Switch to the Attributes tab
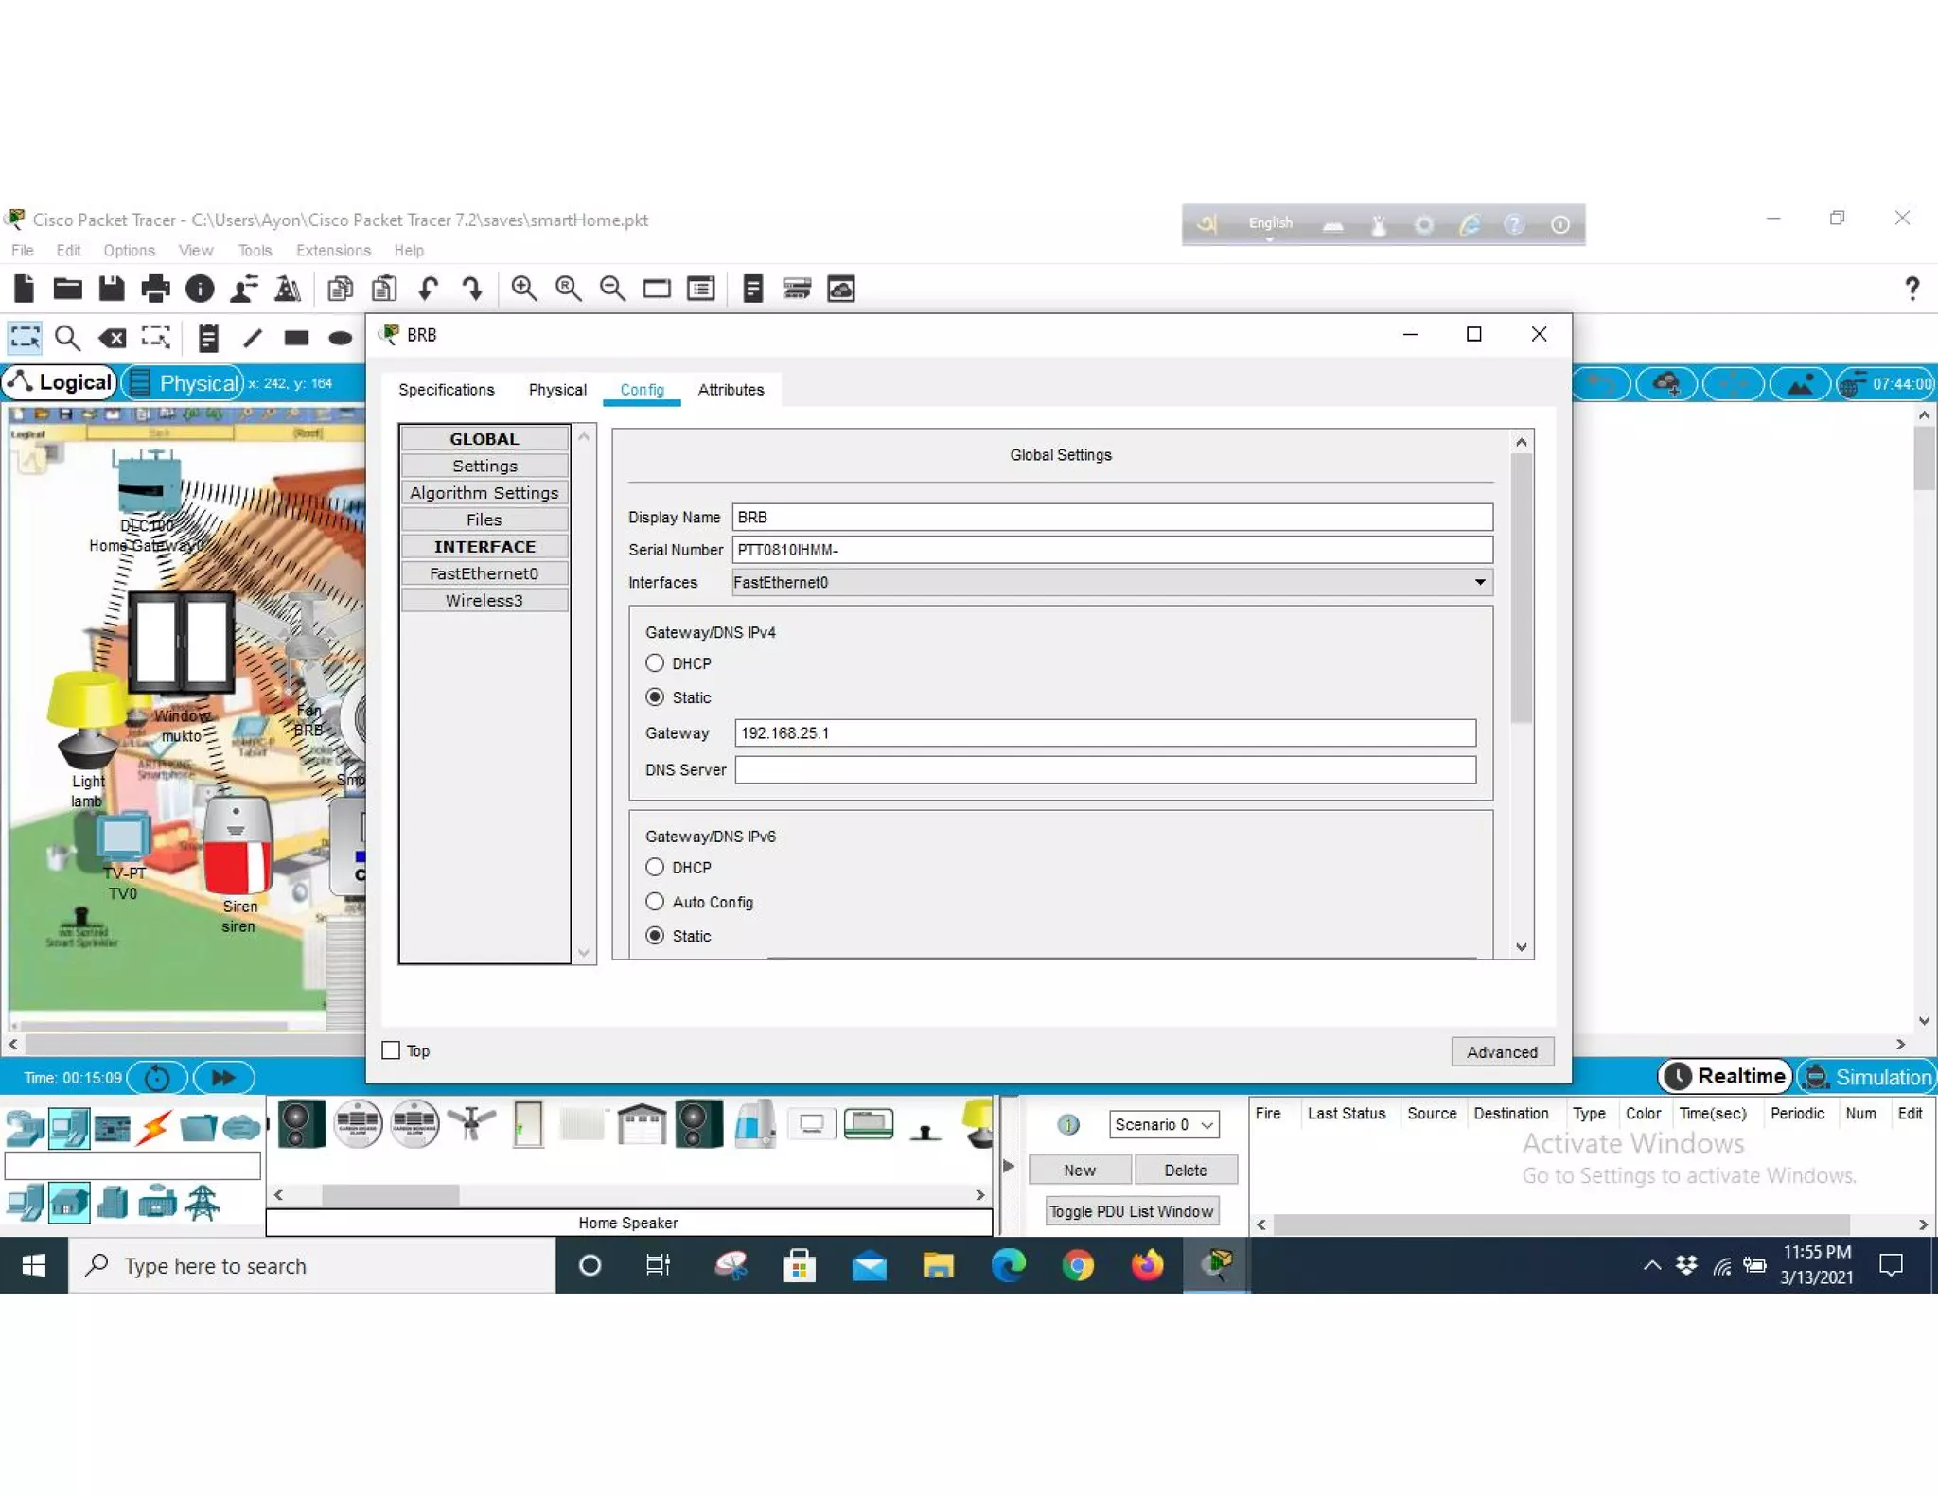Screen dimensions: 1938x1497 731,390
